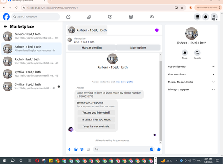223x164 pixels.
Task: Open Facebook home via the logo
Action: (6, 16)
